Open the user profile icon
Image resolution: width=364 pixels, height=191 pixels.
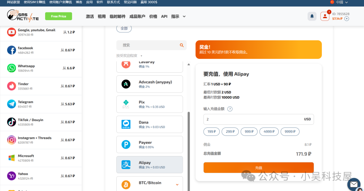[325, 16]
